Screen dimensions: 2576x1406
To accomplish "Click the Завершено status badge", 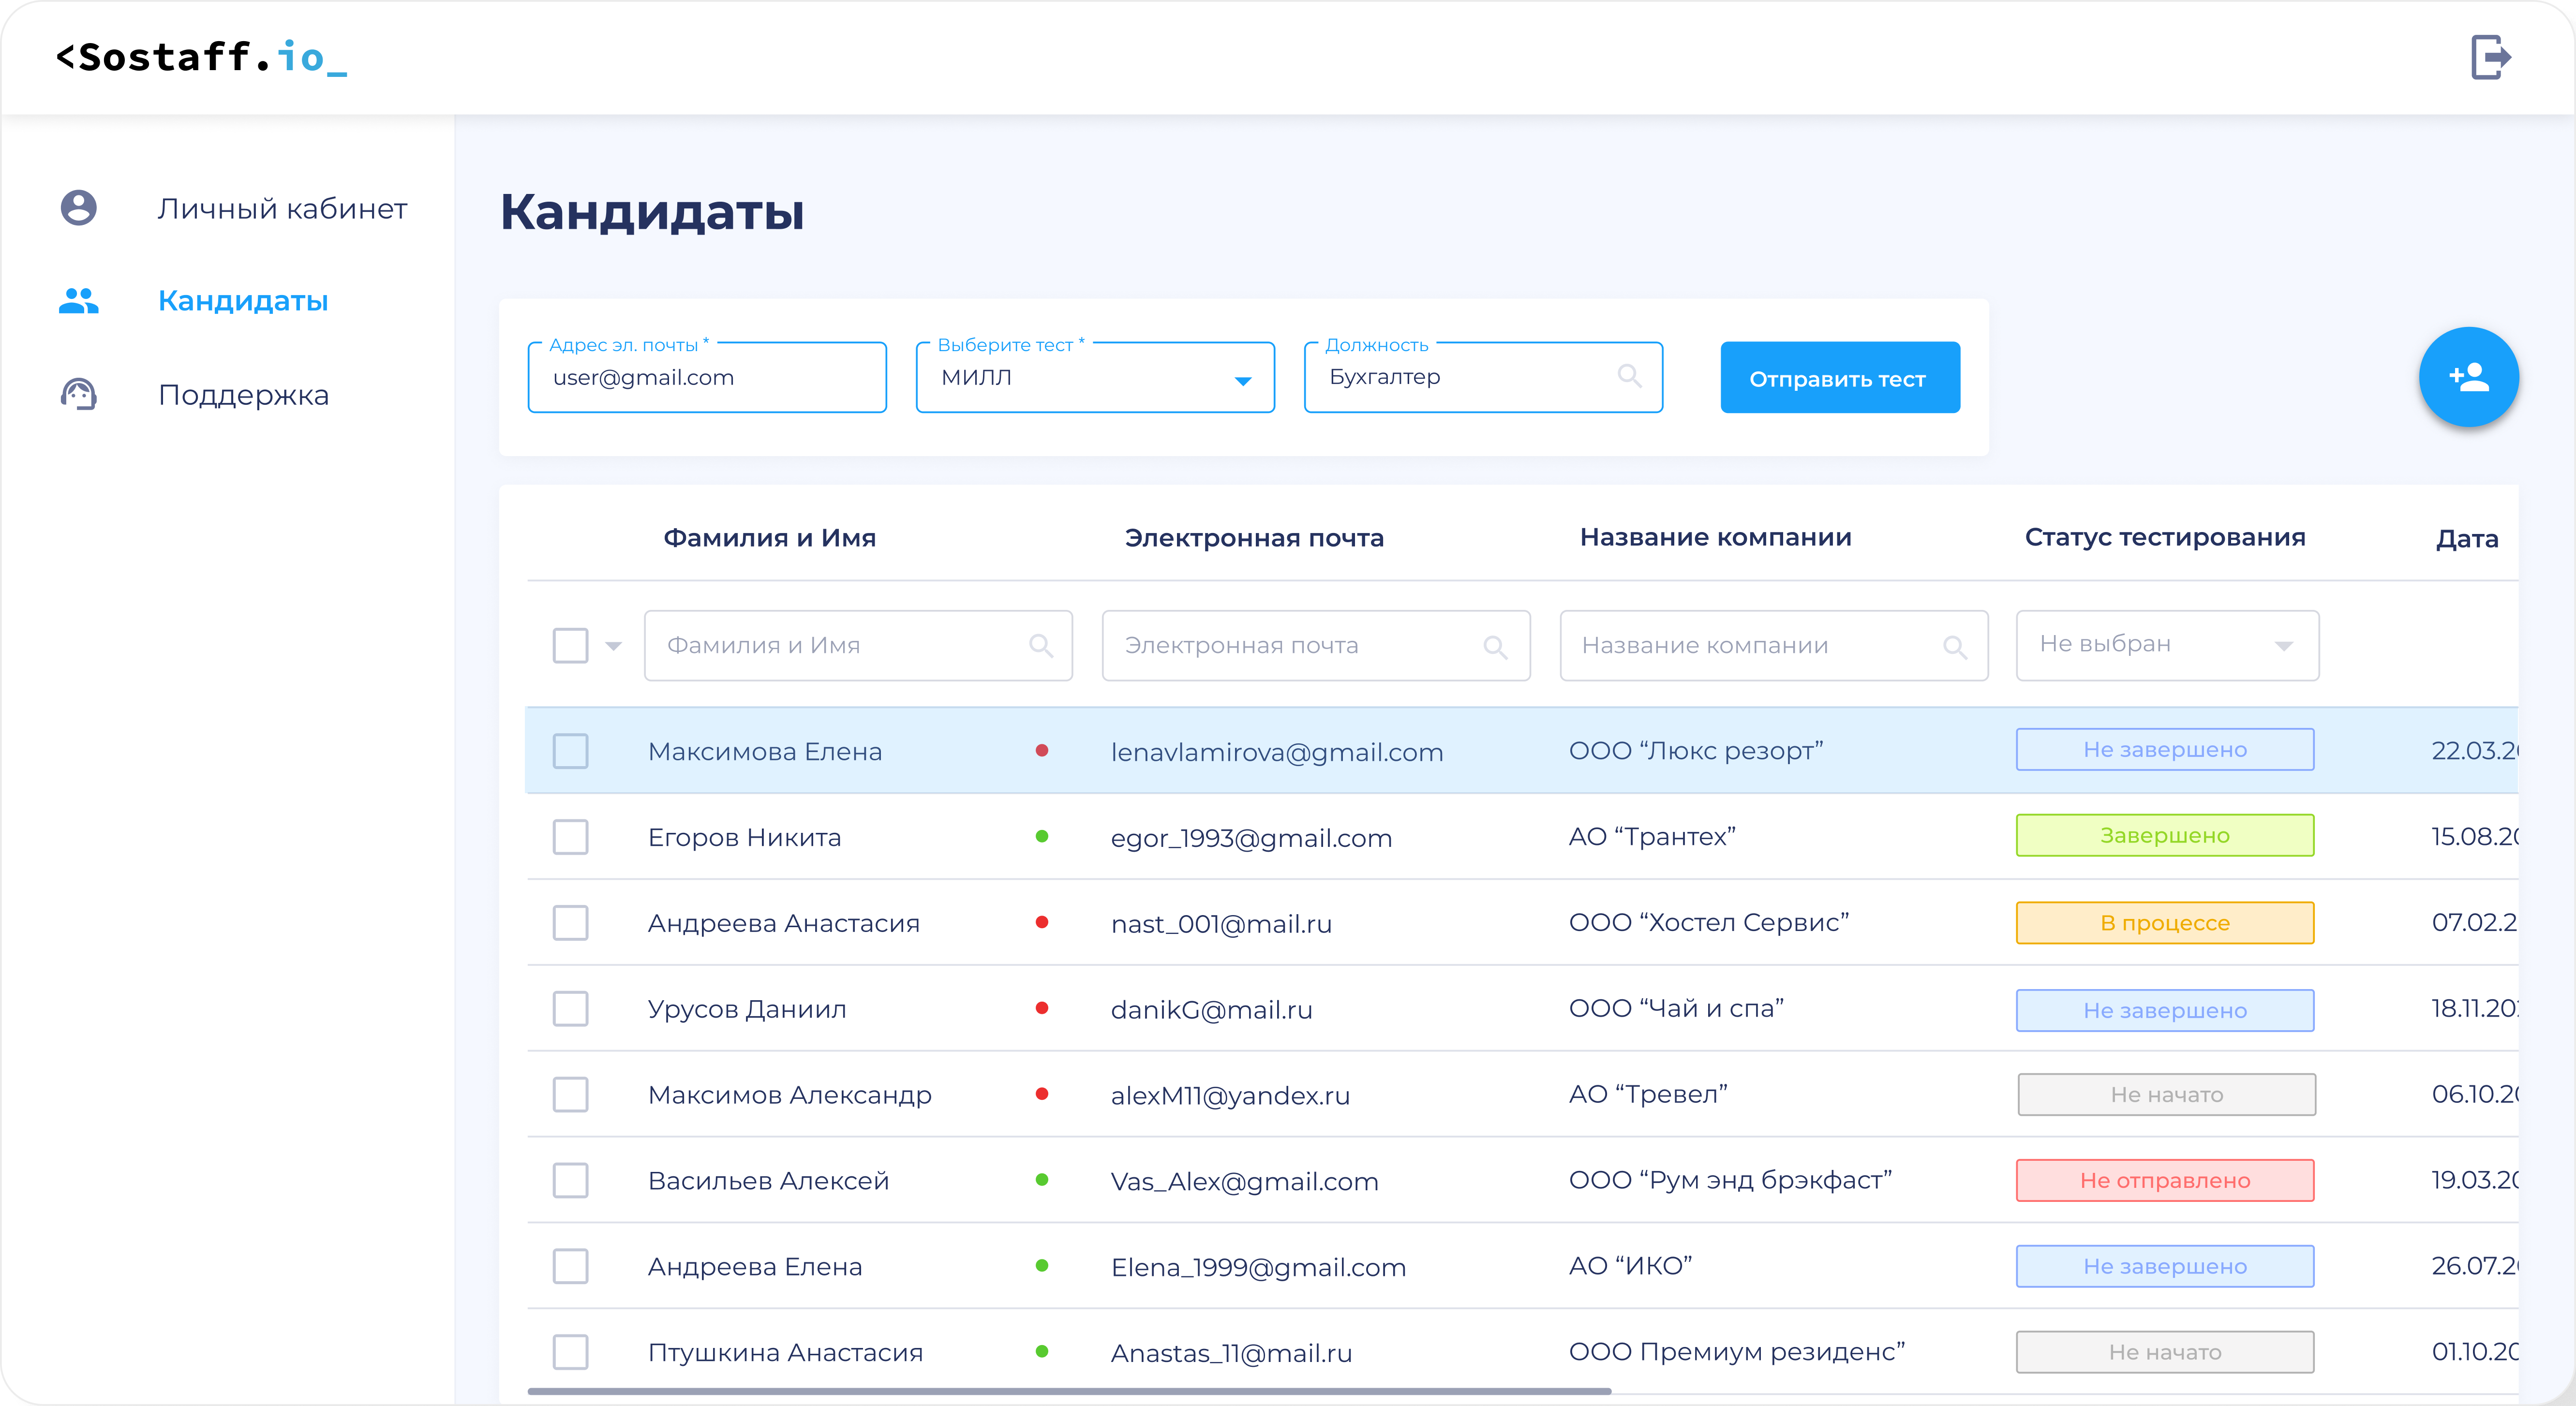I will [x=2164, y=836].
